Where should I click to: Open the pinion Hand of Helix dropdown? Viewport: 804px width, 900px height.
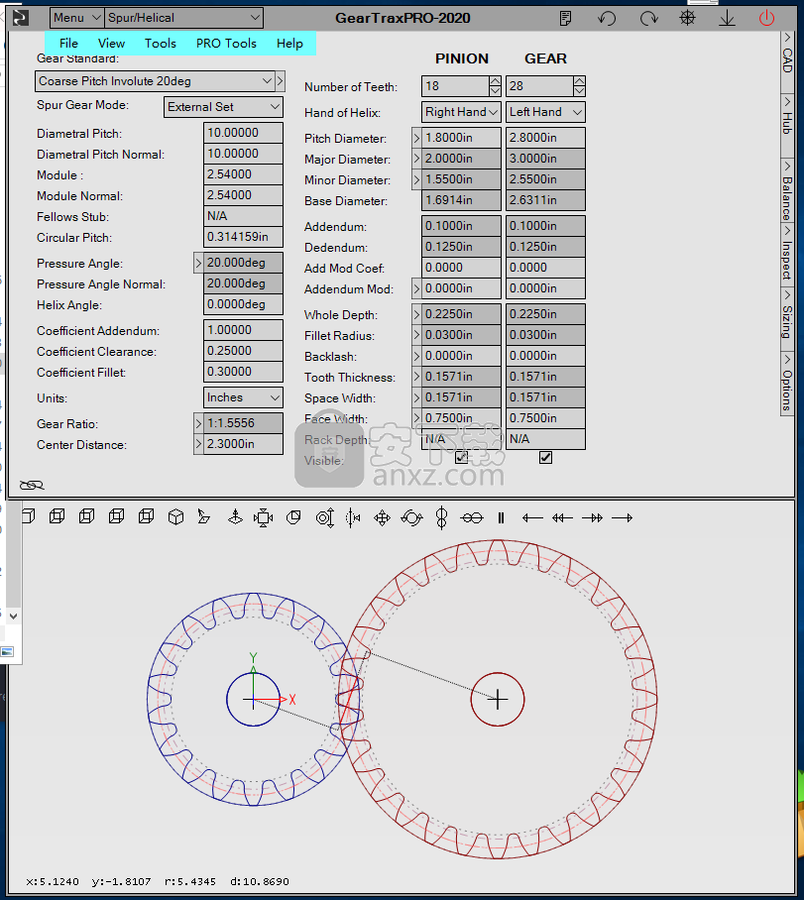pos(461,112)
